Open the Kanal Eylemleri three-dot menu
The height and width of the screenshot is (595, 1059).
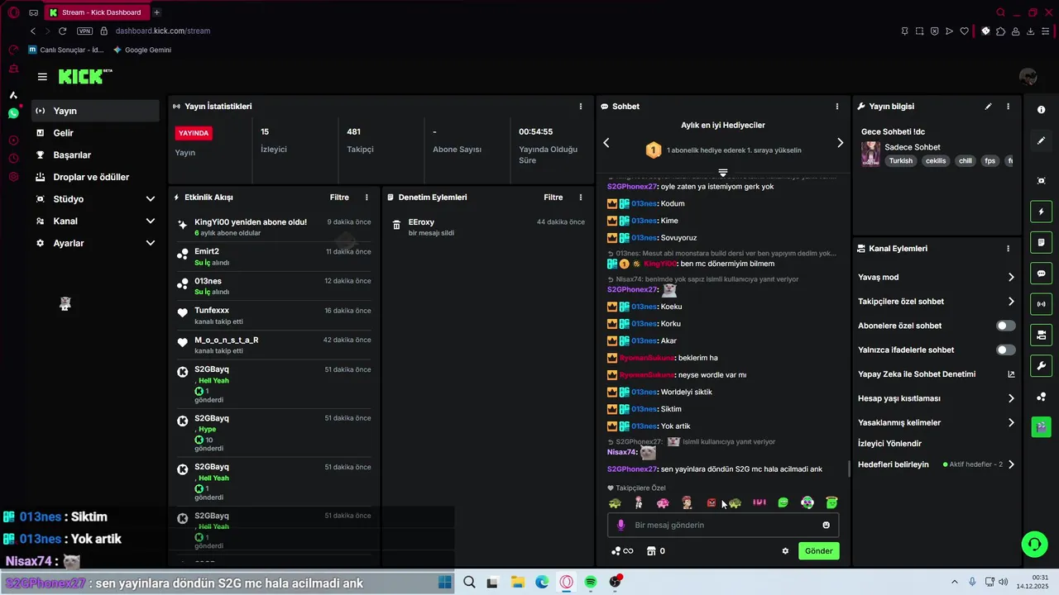pyautogui.click(x=1008, y=249)
